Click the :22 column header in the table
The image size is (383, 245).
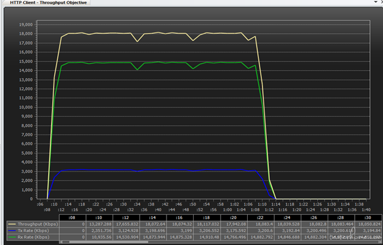tap(261, 217)
